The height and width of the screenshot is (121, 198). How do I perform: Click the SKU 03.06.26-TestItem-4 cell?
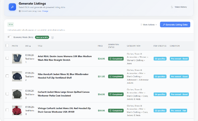click(x=30, y=110)
